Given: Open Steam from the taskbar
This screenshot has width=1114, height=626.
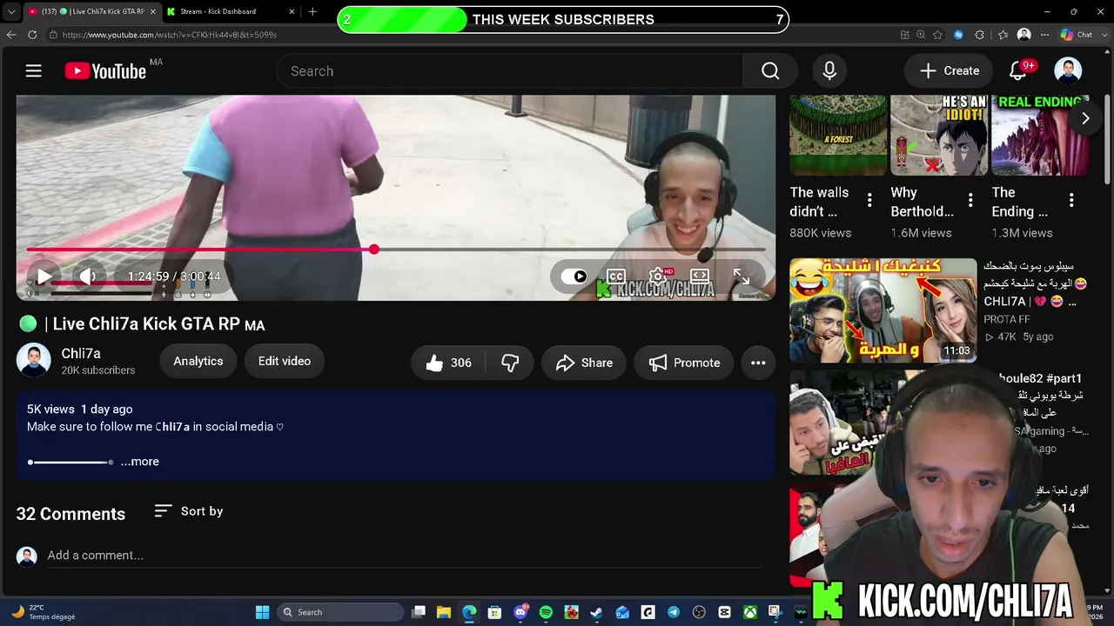Looking at the screenshot, I should (x=596, y=612).
